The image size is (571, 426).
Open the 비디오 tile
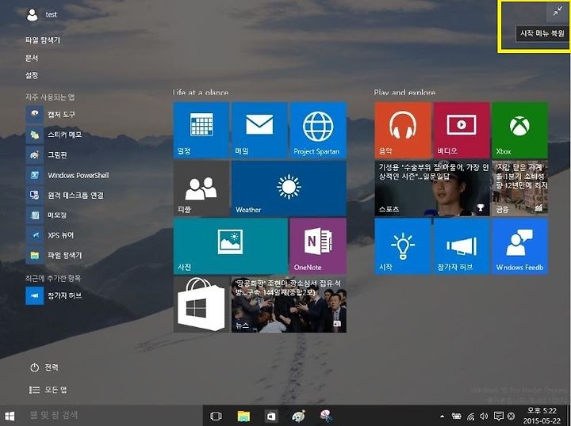pyautogui.click(x=461, y=130)
